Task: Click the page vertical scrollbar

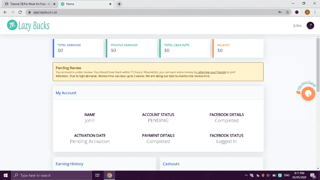Action: tap(318, 65)
